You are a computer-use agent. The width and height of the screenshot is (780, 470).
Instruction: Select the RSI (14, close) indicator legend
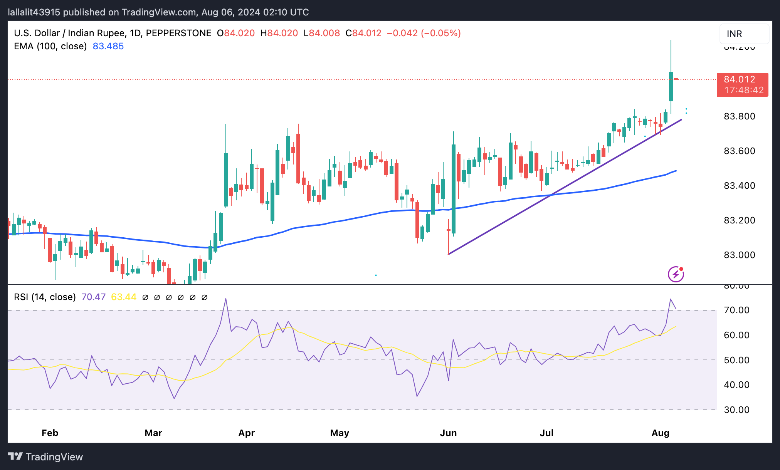(45, 297)
